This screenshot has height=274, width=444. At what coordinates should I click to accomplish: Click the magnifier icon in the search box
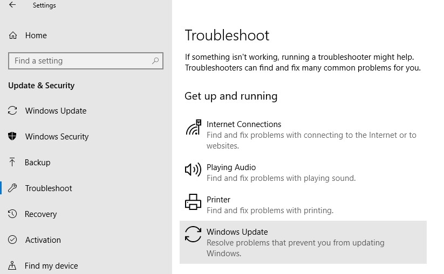[155, 61]
